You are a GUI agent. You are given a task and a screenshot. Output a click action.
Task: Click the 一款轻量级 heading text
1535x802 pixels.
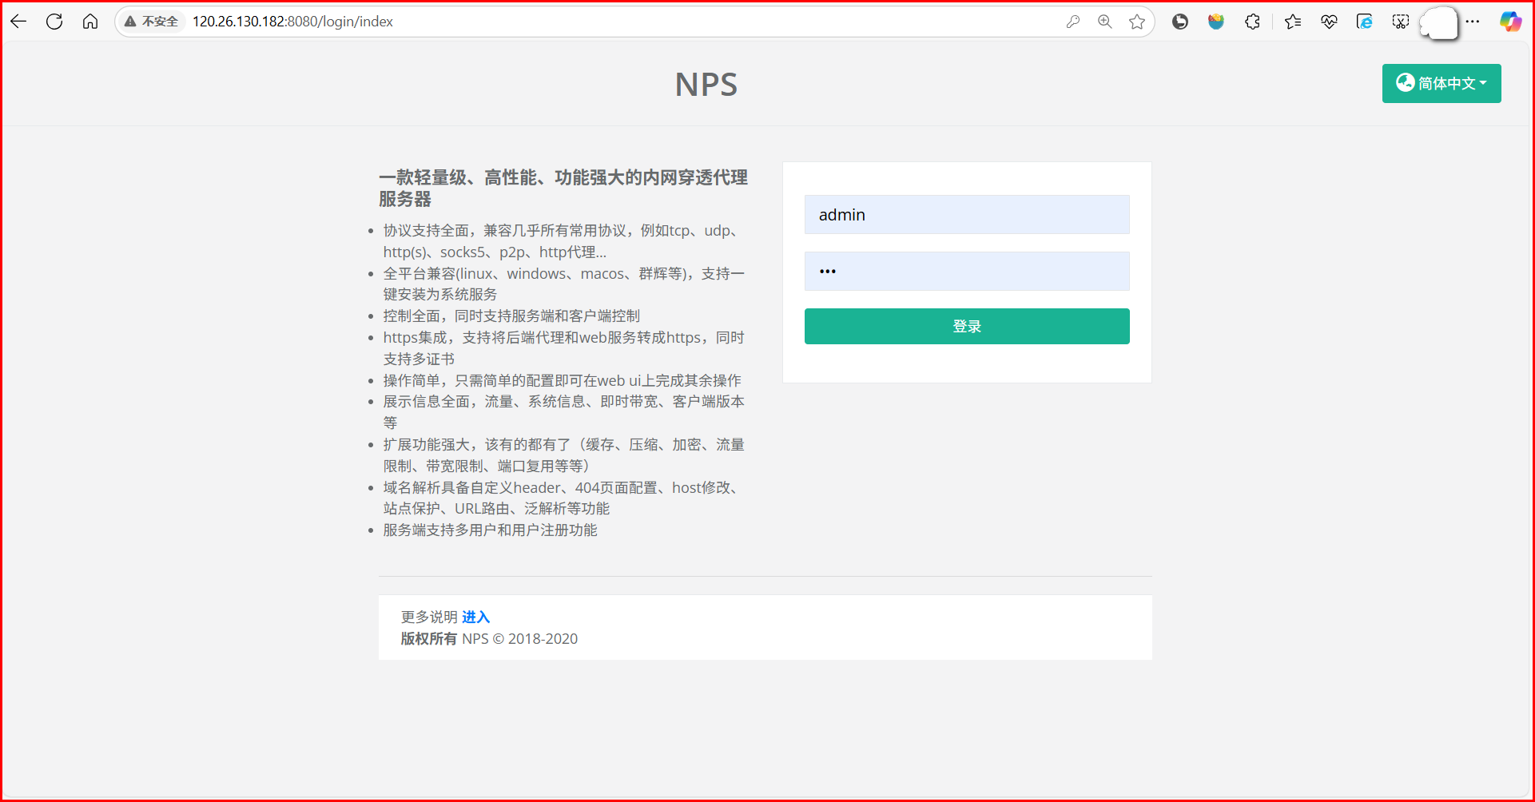coord(563,188)
